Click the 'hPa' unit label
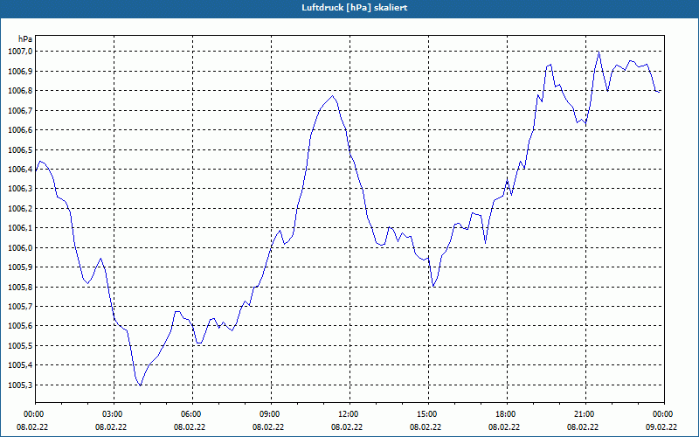Viewport: 699px width, 437px height. [x=25, y=39]
